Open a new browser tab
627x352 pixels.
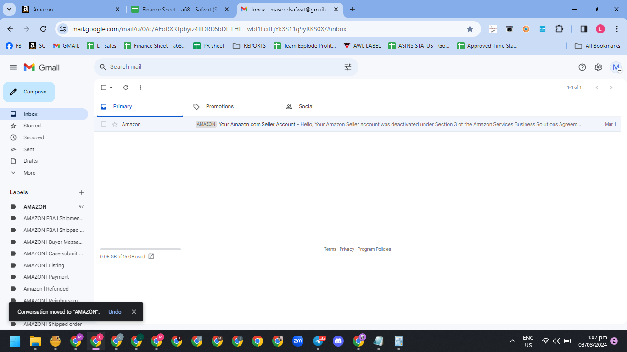tap(353, 9)
